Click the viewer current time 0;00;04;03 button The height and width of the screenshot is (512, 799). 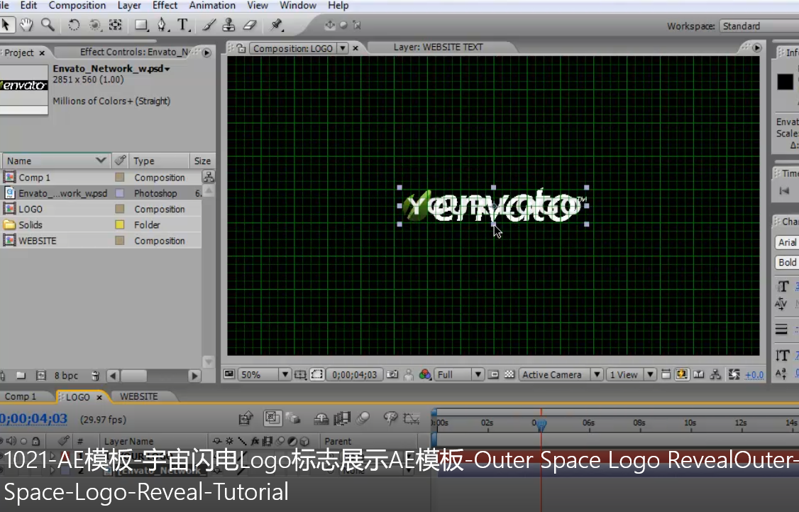pos(354,375)
